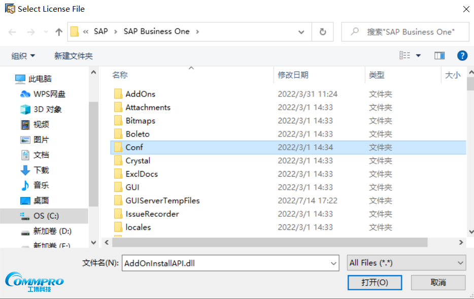
Task: Open 3D 对象 in navigation pane
Action: pos(47,109)
